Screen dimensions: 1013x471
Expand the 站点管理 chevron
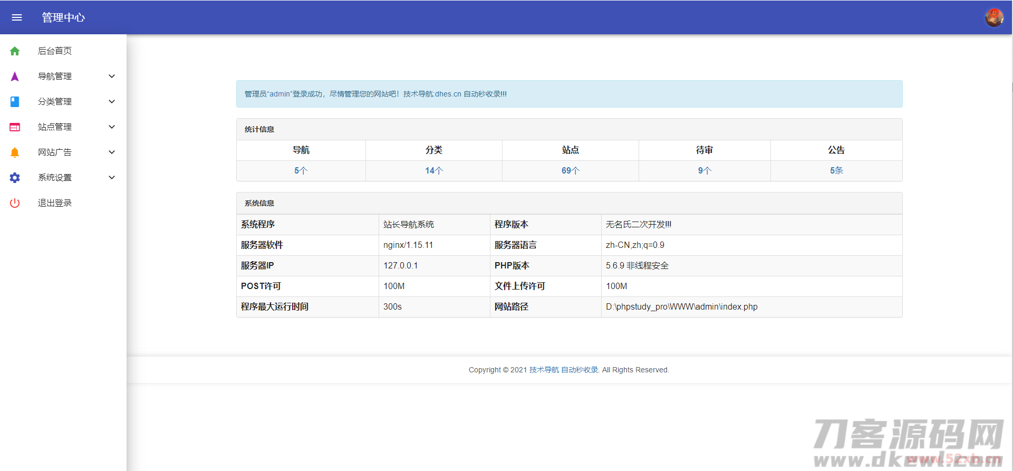click(x=112, y=127)
